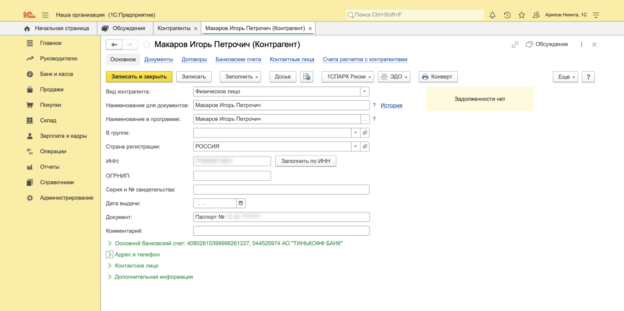Open the hamburger menu beside the 1С logo

(45, 14)
